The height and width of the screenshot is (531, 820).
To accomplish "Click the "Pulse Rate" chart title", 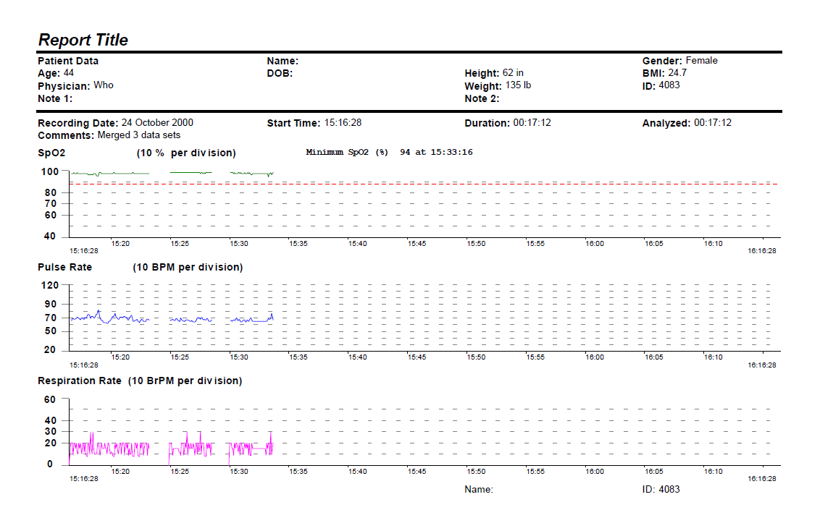I will tap(65, 268).
